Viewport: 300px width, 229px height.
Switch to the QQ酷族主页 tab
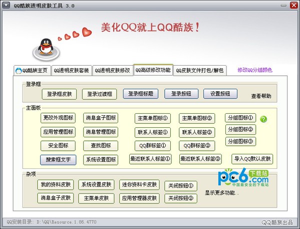click(32, 71)
